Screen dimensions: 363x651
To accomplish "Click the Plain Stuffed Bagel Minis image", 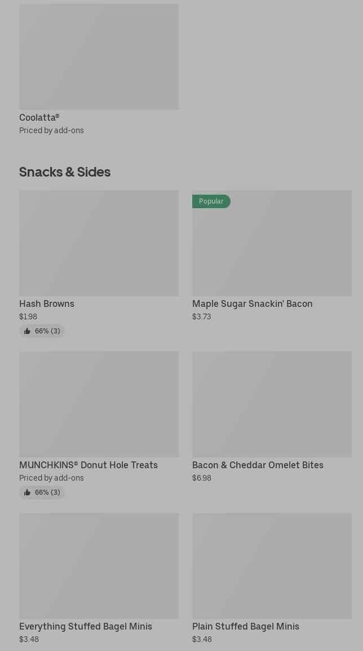I will pos(272,565).
